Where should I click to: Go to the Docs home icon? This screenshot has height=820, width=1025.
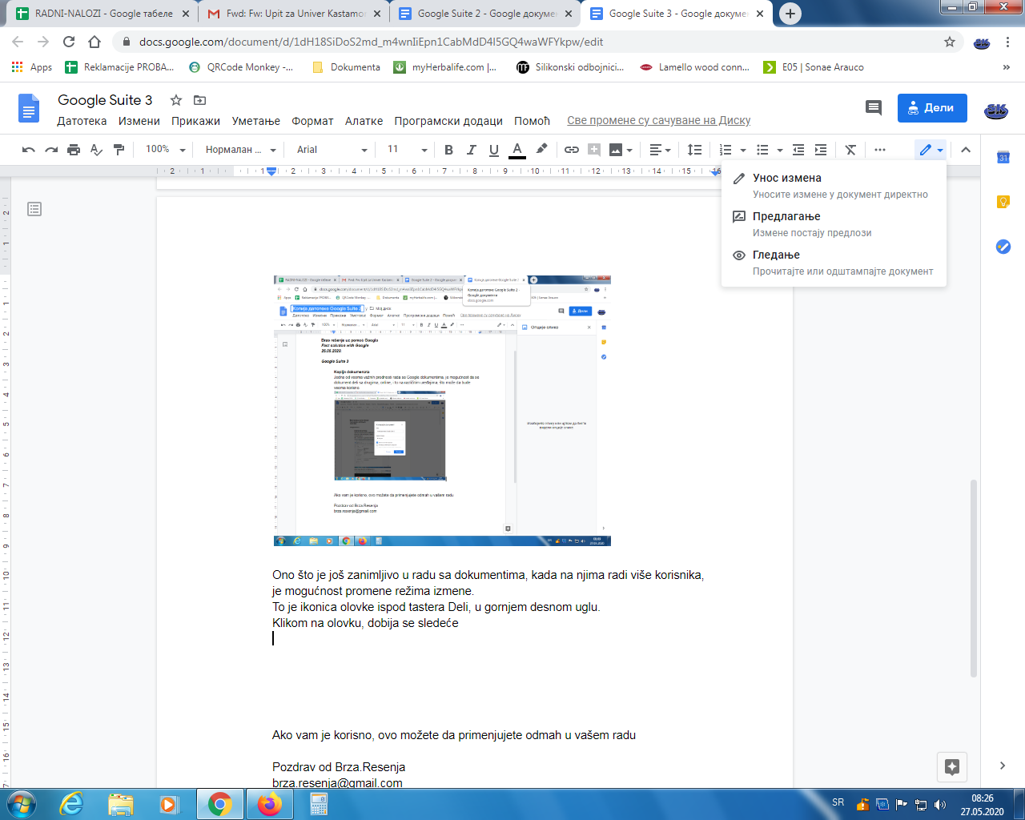pyautogui.click(x=29, y=108)
